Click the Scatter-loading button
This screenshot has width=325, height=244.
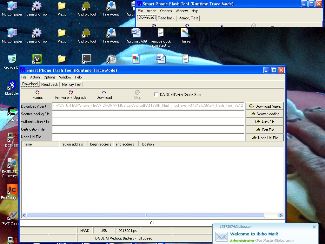coord(264,114)
